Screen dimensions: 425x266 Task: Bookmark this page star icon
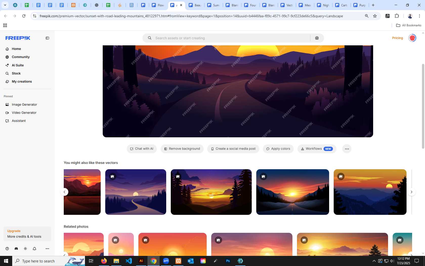375,16
